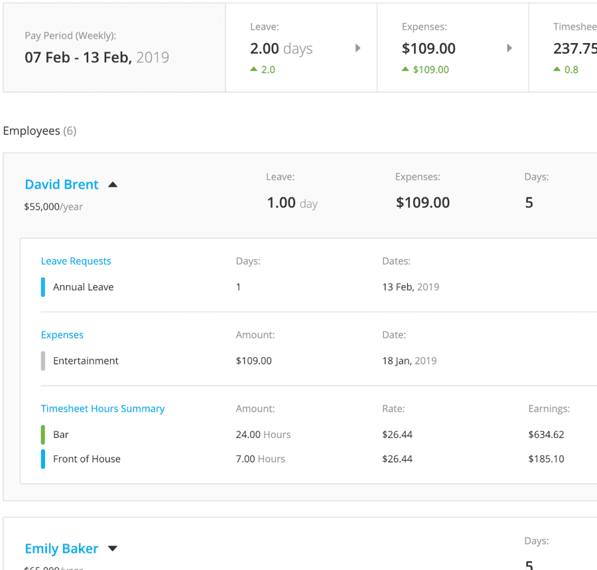This screenshot has height=570, width=597.
Task: Click David Brent's Days value 5
Action: coord(529,202)
